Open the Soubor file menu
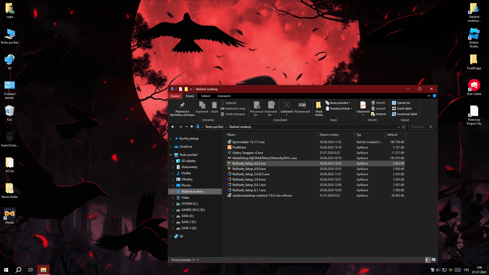This screenshot has width=489, height=275. coord(175,96)
